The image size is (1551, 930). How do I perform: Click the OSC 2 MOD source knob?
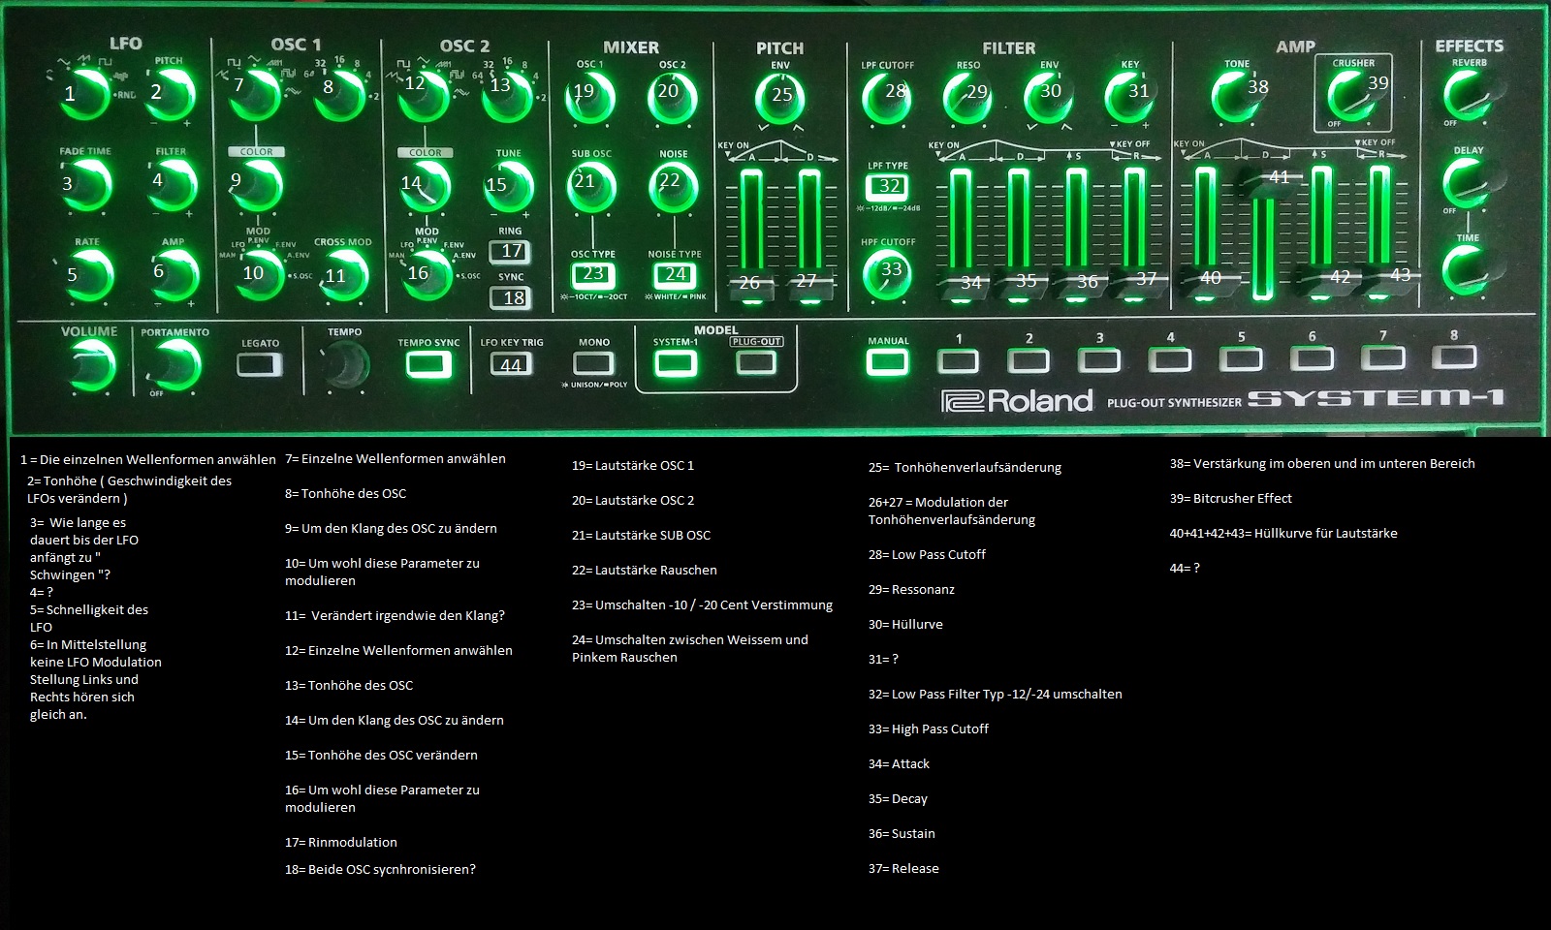tap(425, 274)
